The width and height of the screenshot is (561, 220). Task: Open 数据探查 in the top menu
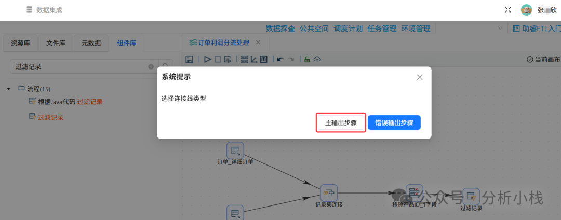[280, 29]
